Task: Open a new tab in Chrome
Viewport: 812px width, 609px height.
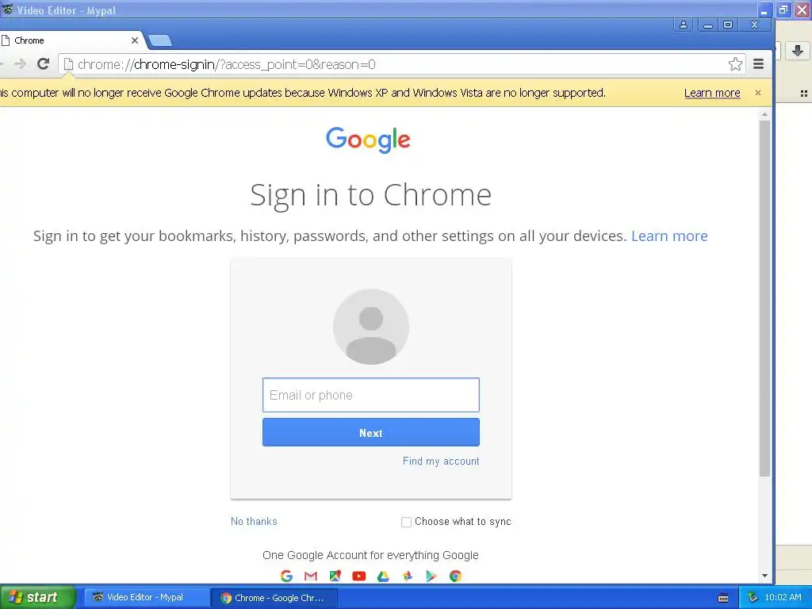Action: (x=160, y=40)
